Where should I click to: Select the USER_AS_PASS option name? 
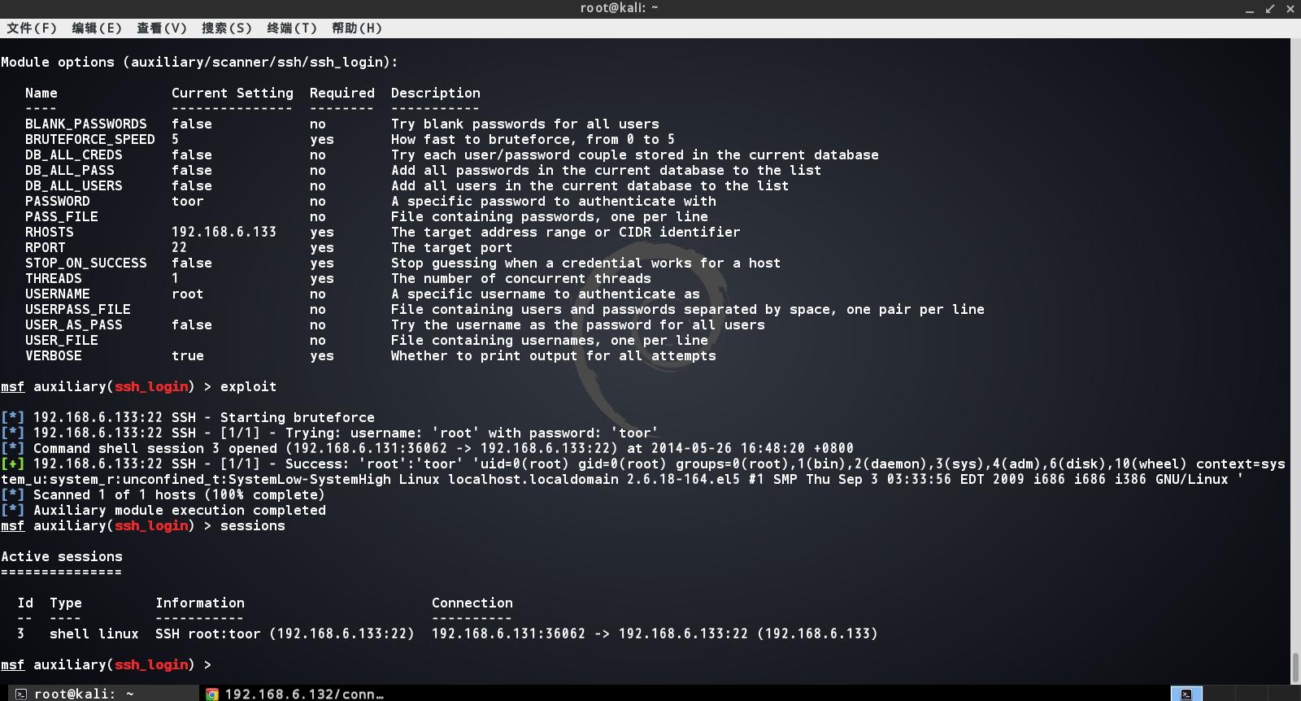tap(74, 325)
